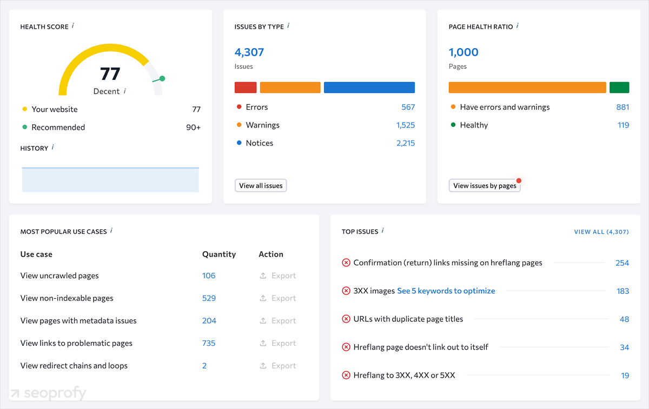This screenshot has height=409, width=649.
Task: Click the info icon beside Decent
Action: click(125, 91)
